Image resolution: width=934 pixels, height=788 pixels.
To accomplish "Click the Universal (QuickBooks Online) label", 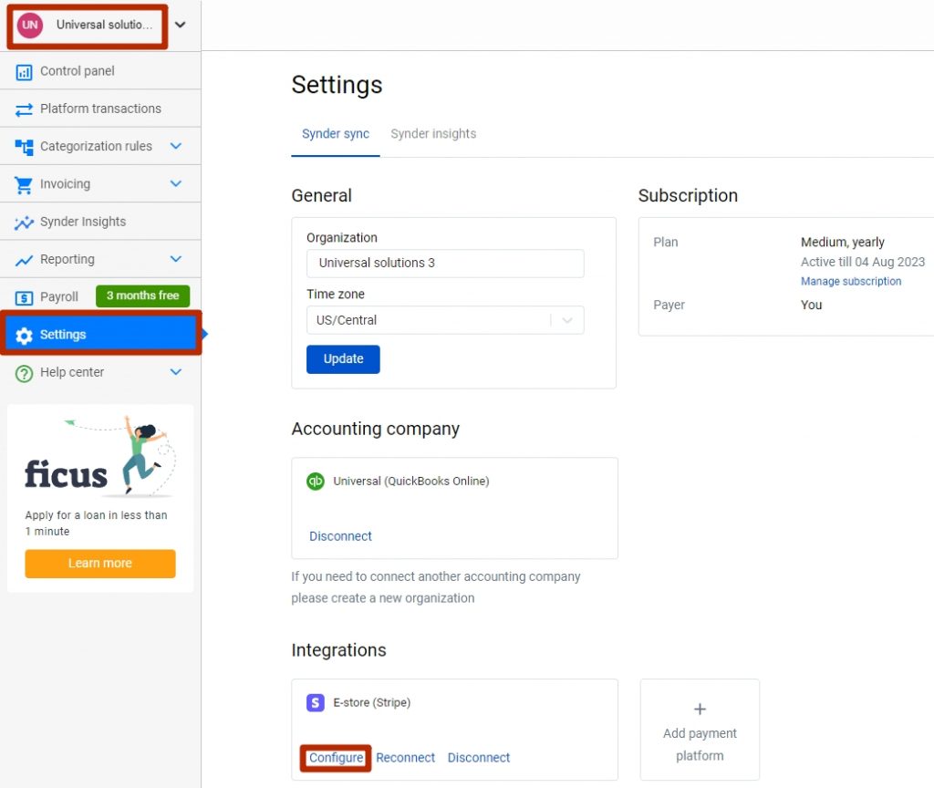I will 411,482.
